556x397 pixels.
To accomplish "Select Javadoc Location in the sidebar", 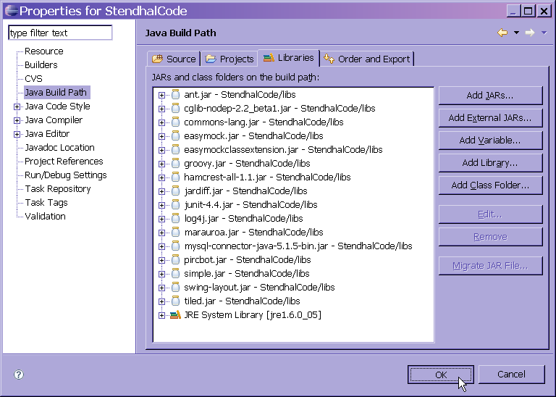I will tap(59, 148).
